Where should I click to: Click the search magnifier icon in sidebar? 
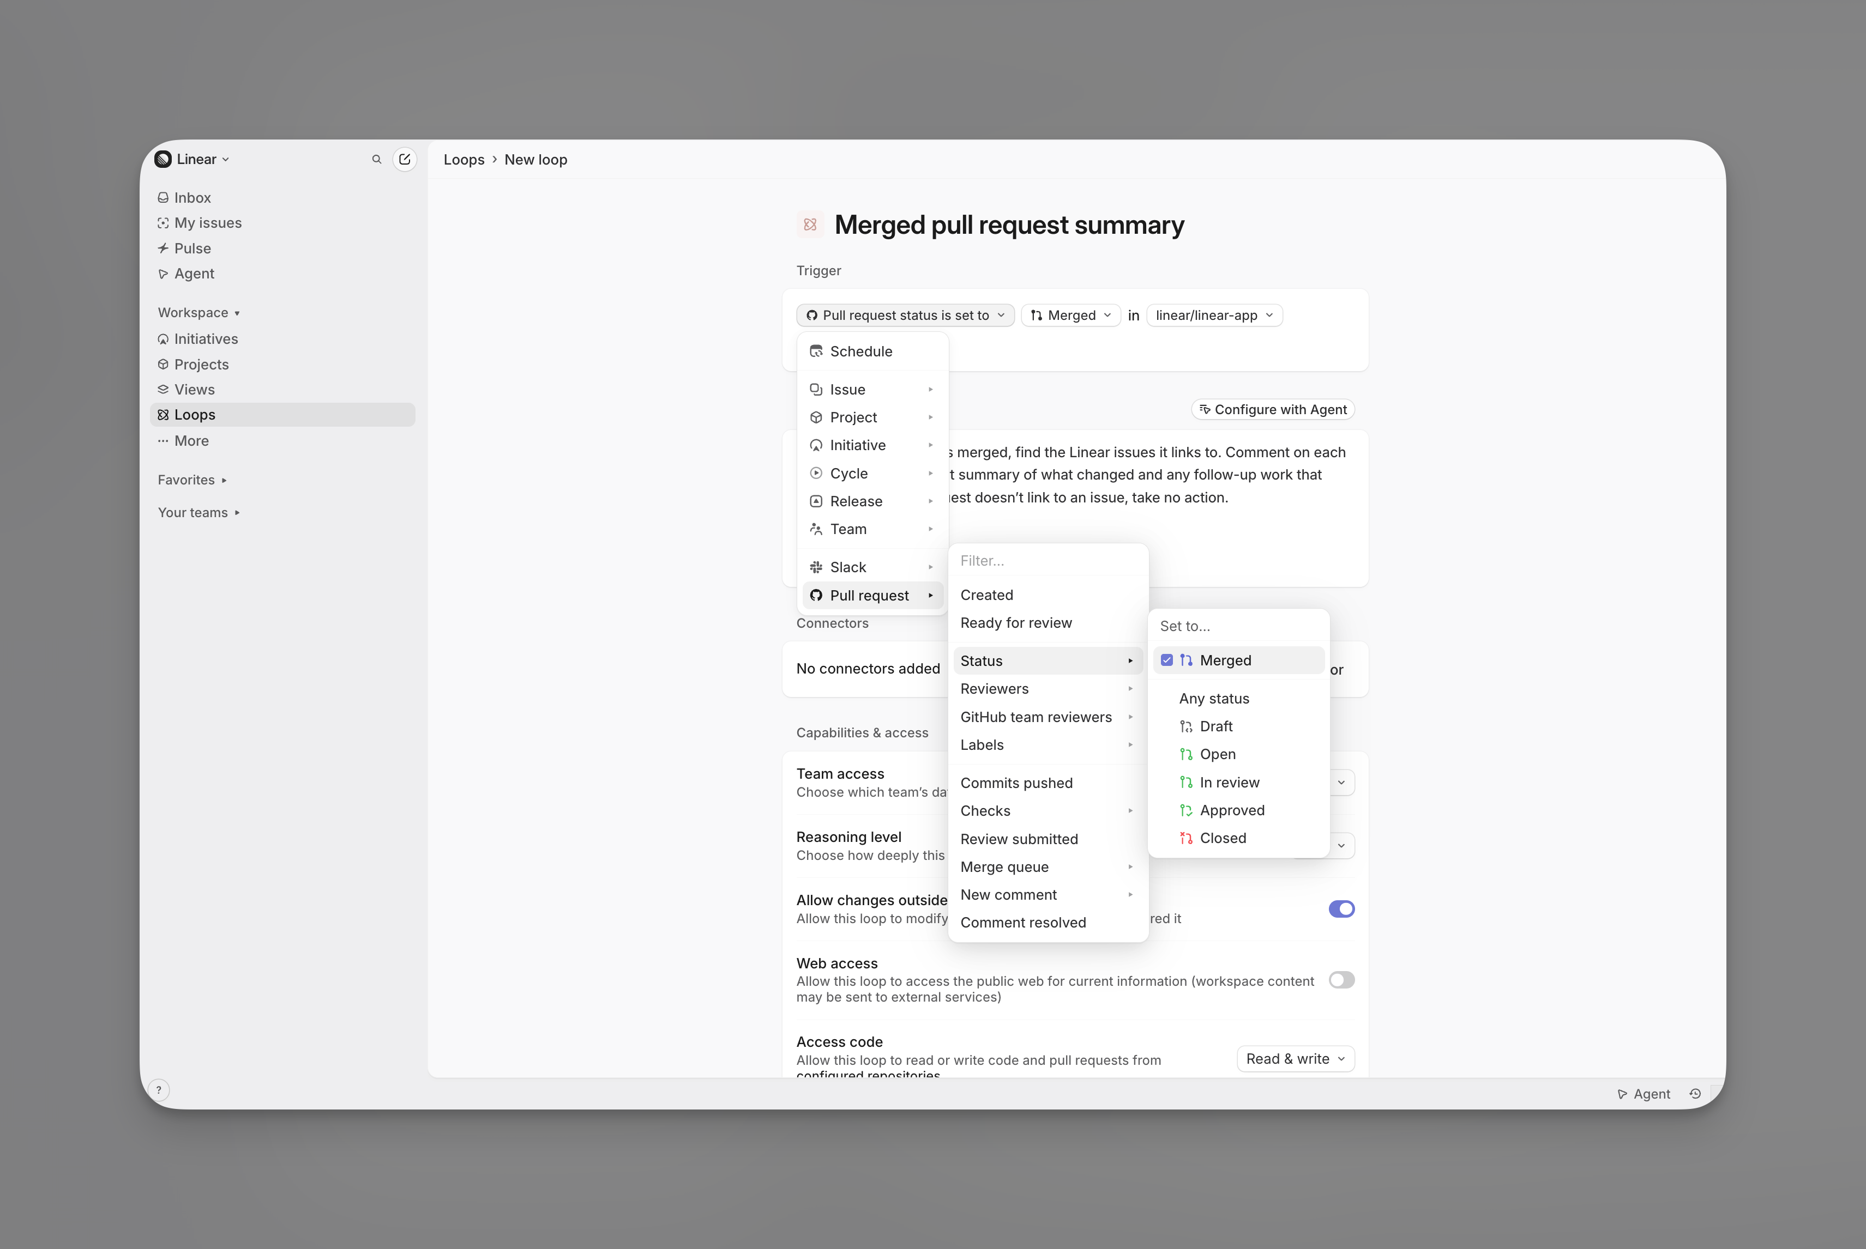376,159
